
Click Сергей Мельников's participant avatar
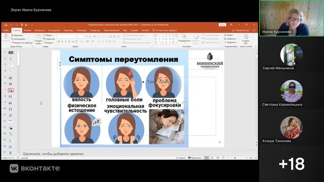coord(292,55)
